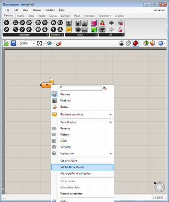Select the Rectangle parameter icon
Screen dimensions: 169x202
(29, 23)
